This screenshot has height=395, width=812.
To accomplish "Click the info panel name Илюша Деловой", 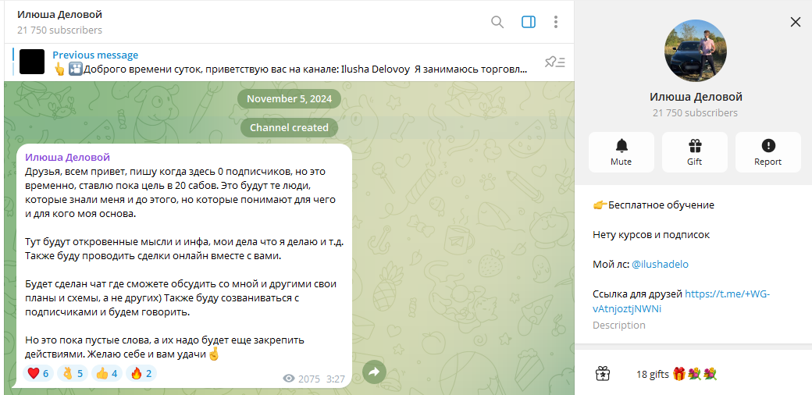I will point(696,97).
